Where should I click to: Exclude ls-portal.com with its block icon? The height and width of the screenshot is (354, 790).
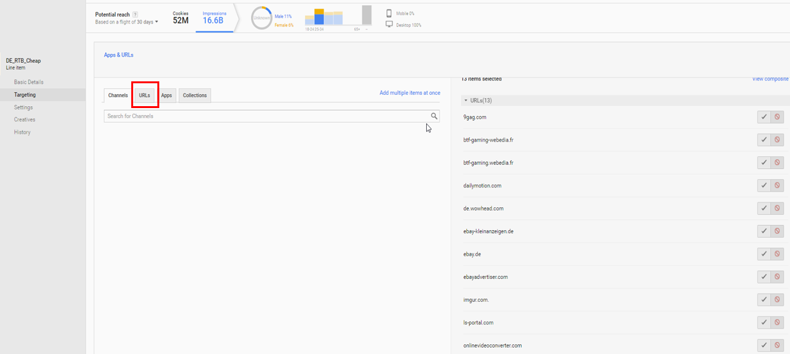tap(777, 323)
